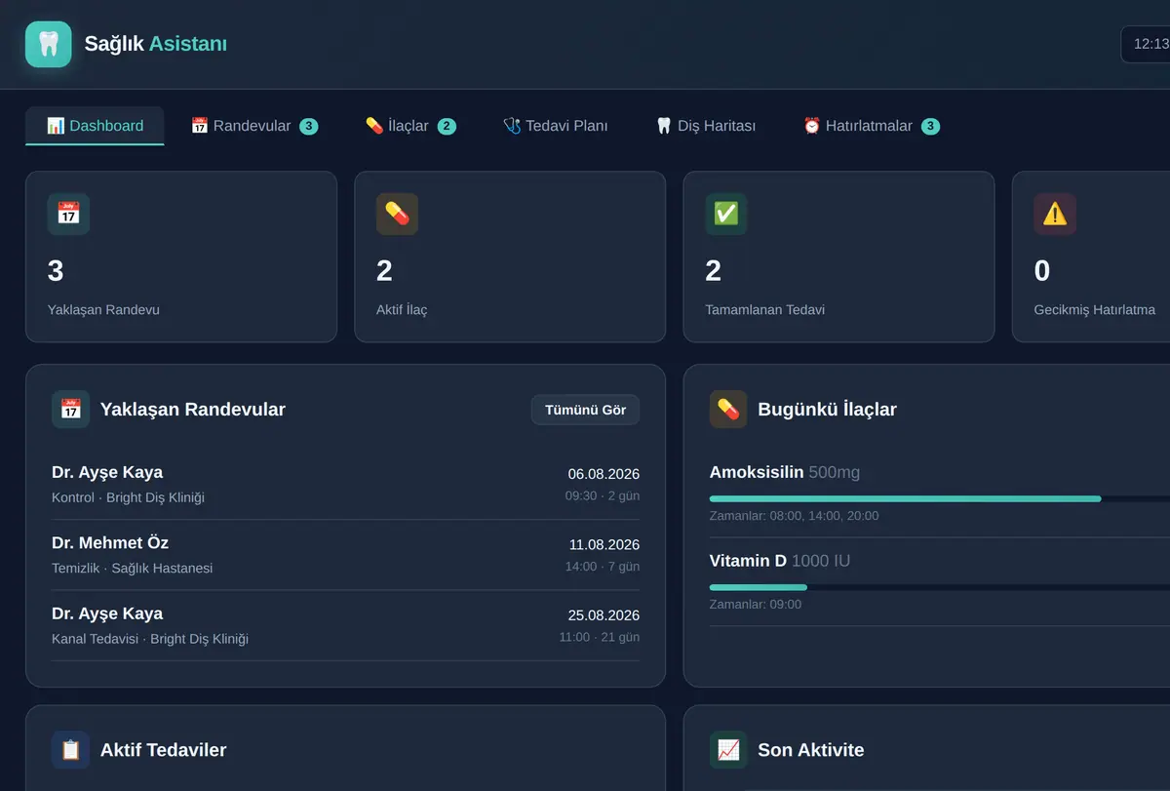
Task: Switch to the Randevular tab
Action: (253, 126)
